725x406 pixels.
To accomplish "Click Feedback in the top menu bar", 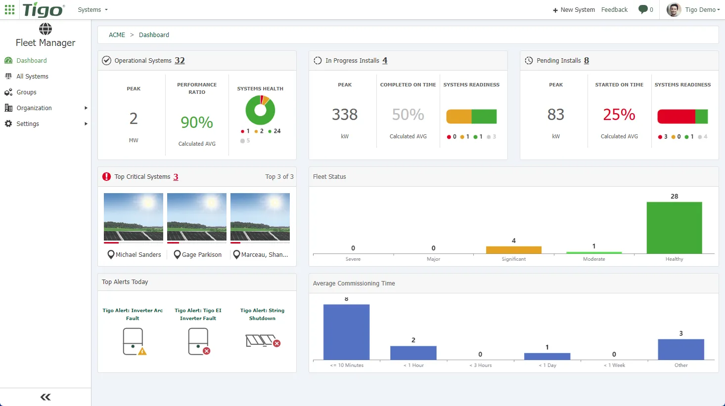I will point(614,9).
